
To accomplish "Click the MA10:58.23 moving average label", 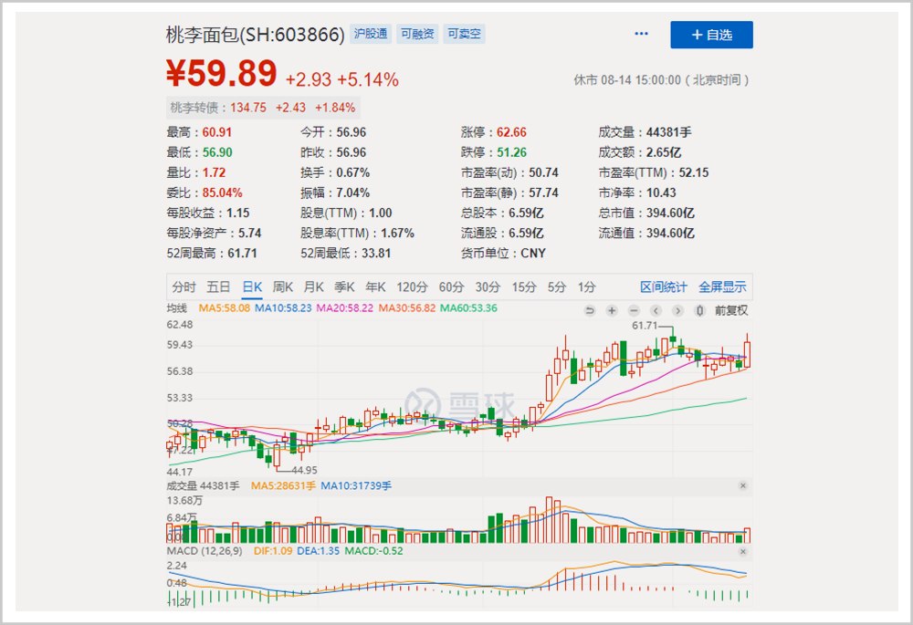I will coord(283,307).
